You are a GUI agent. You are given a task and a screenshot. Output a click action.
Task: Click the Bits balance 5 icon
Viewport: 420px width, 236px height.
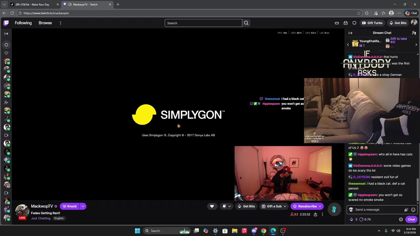353,220
